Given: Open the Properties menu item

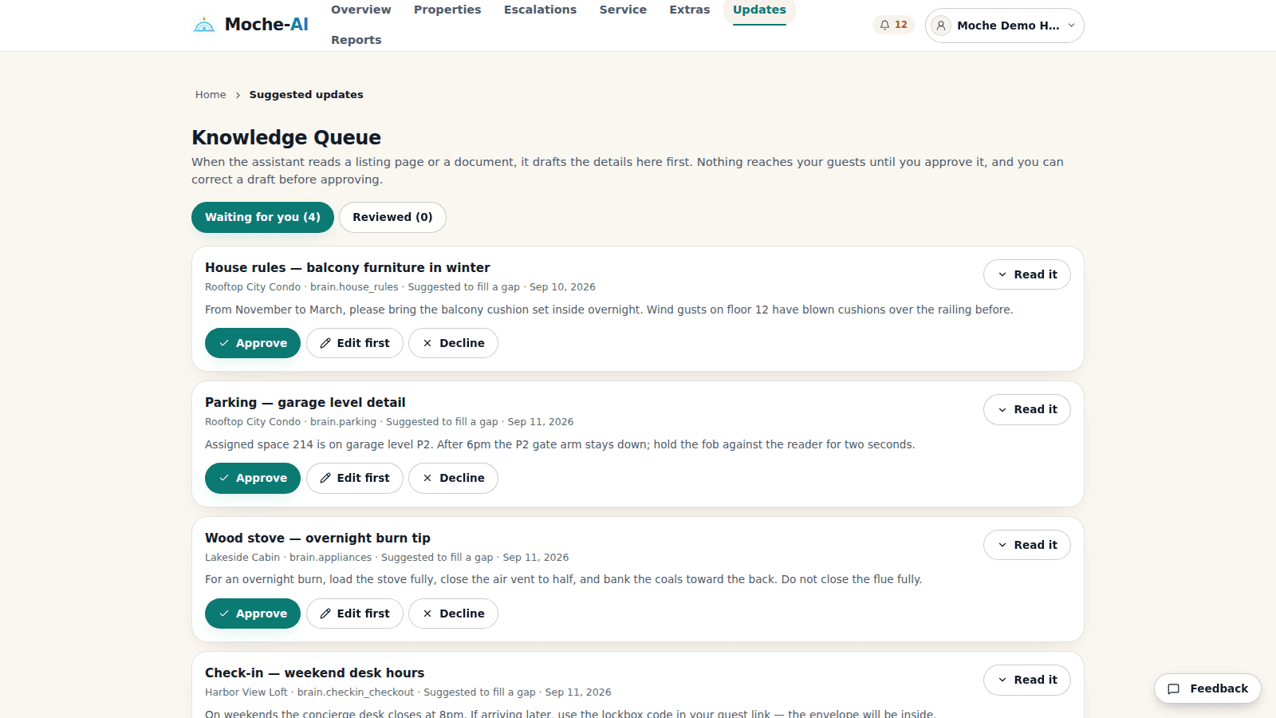Looking at the screenshot, I should click(x=447, y=10).
